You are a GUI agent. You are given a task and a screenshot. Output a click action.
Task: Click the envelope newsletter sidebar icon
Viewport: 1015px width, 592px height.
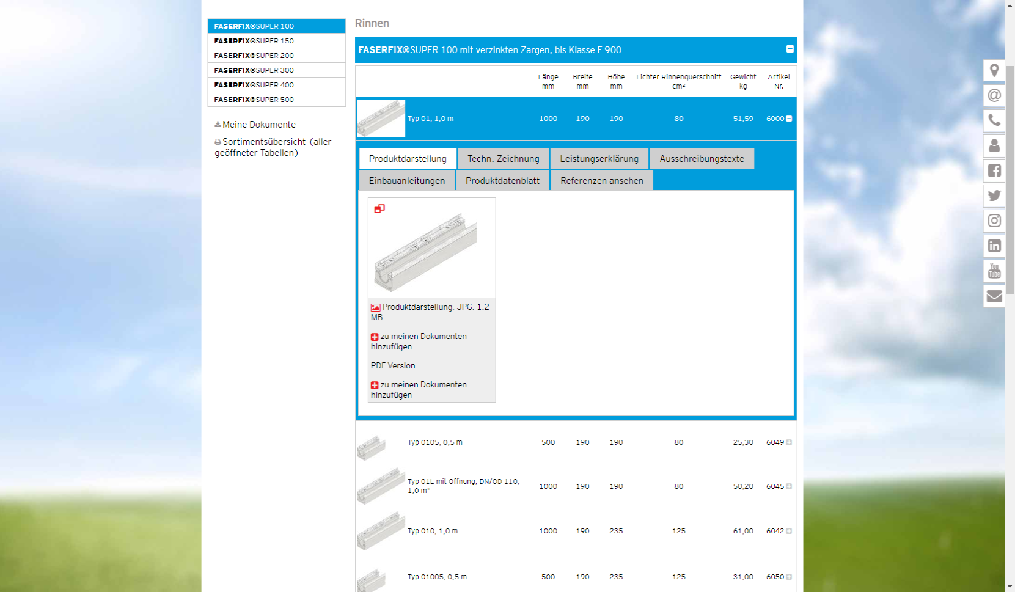994,296
